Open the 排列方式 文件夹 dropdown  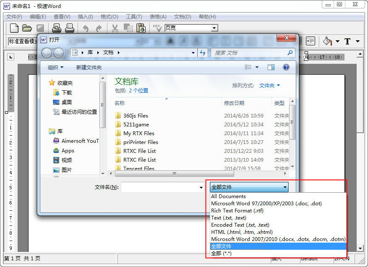pyautogui.click(x=269, y=86)
